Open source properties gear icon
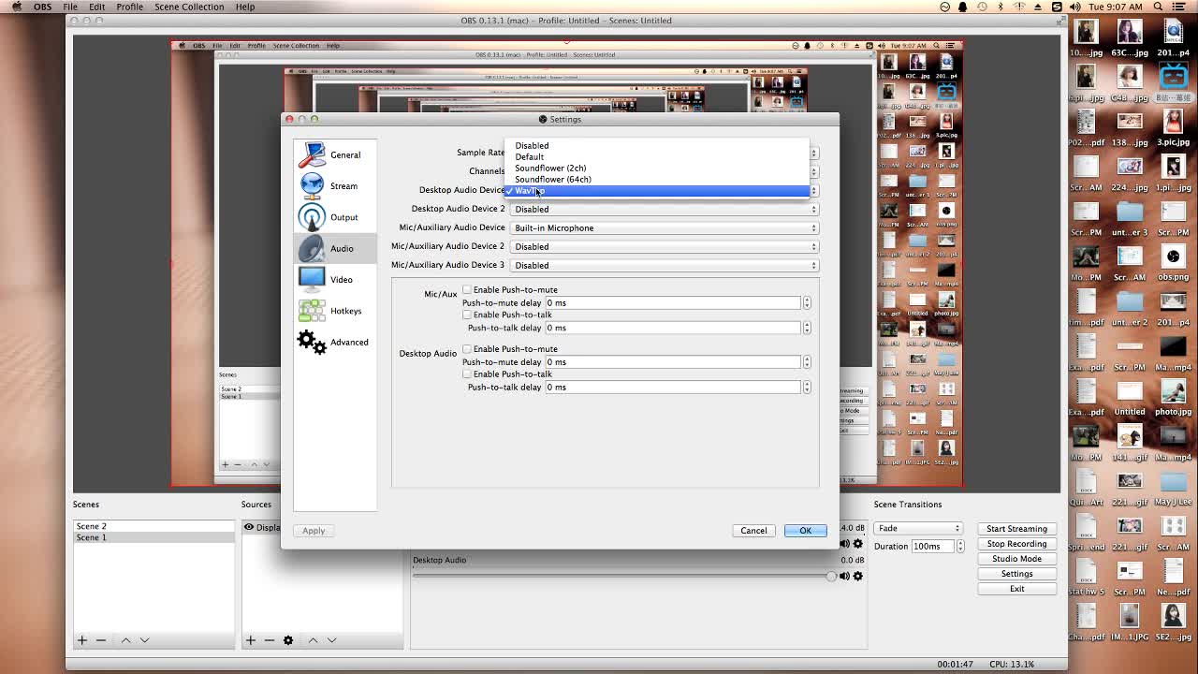This screenshot has width=1198, height=674. click(288, 640)
